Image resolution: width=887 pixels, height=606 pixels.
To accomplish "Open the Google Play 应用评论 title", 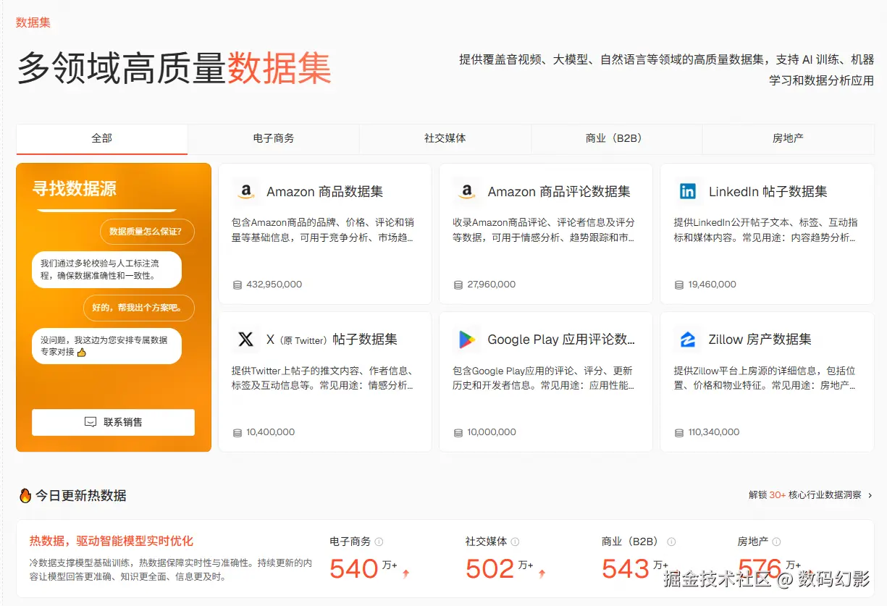I will (561, 340).
